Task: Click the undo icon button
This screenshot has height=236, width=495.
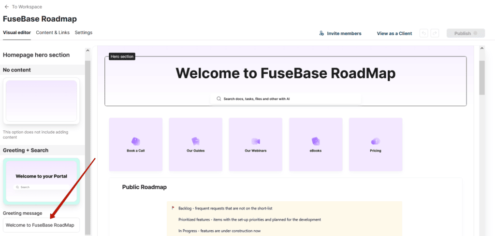Action: [423, 33]
